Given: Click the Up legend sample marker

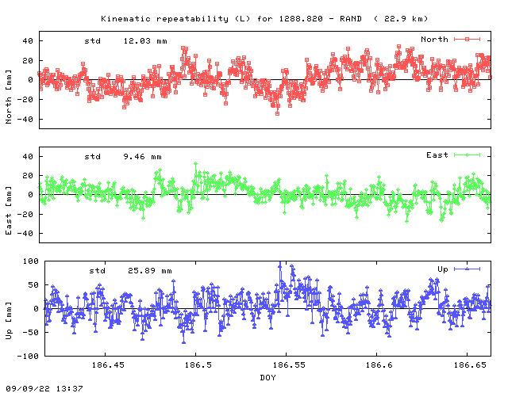Looking at the screenshot, I should (467, 269).
